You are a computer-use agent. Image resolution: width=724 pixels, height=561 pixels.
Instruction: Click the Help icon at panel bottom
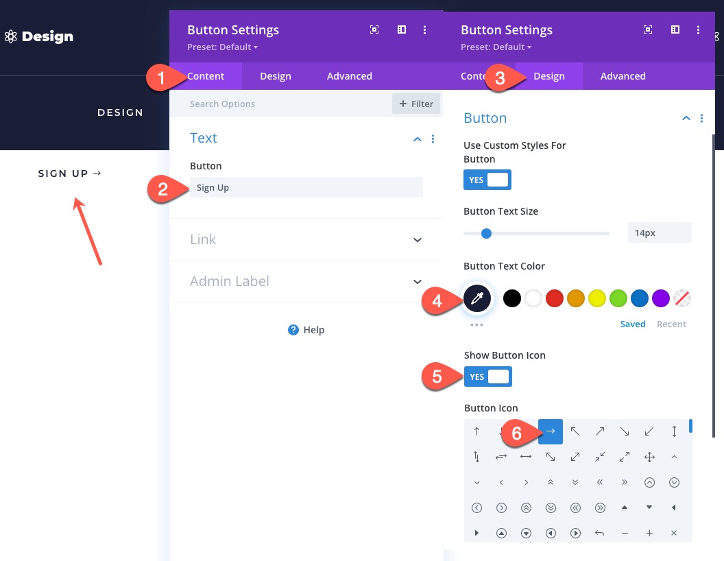click(x=306, y=330)
